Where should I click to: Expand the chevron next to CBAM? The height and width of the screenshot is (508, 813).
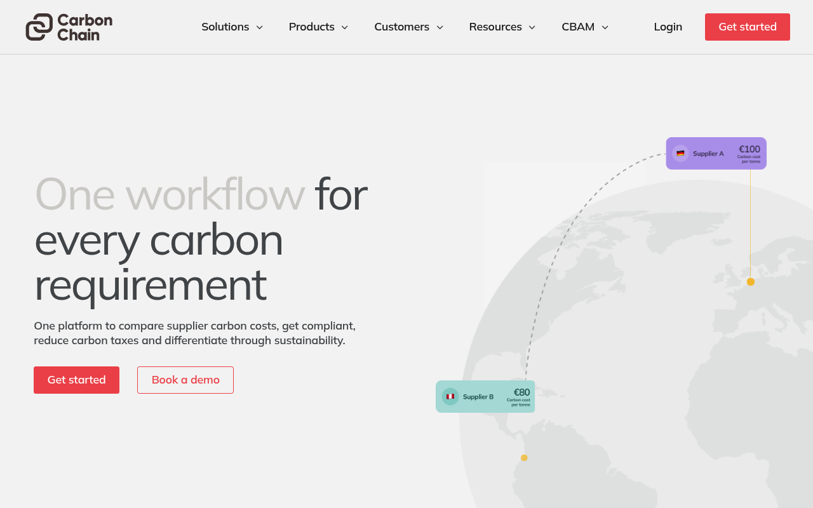(605, 27)
